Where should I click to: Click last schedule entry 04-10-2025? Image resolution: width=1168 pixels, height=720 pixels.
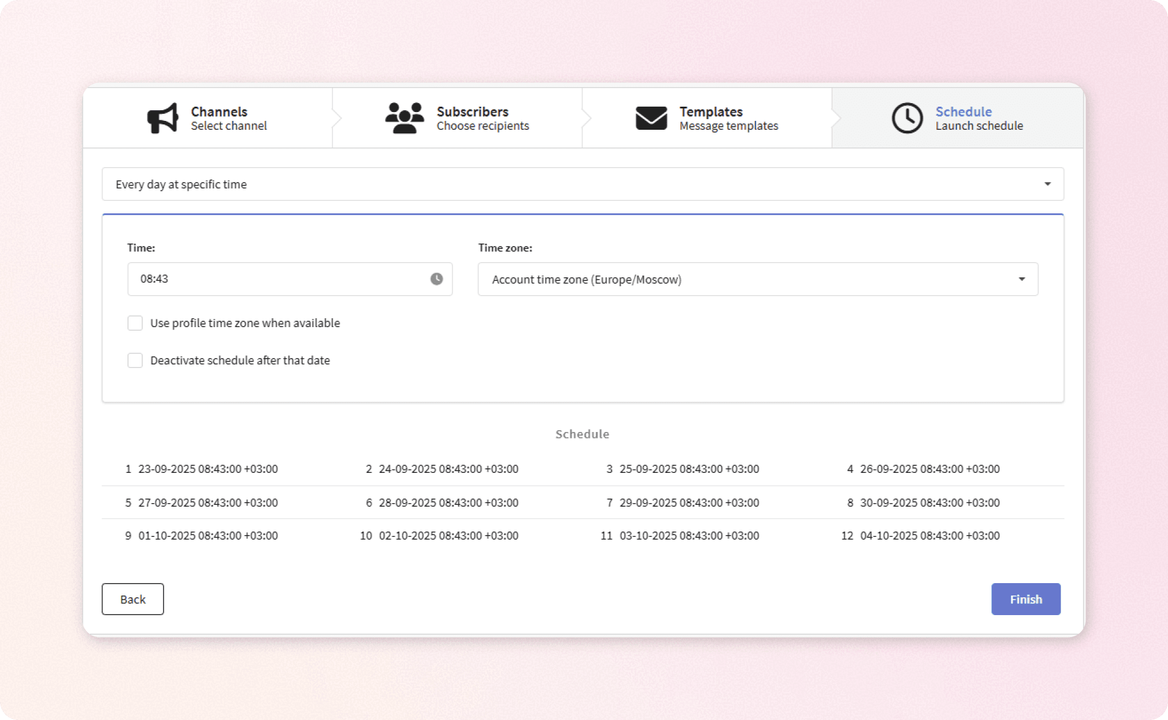pos(929,536)
